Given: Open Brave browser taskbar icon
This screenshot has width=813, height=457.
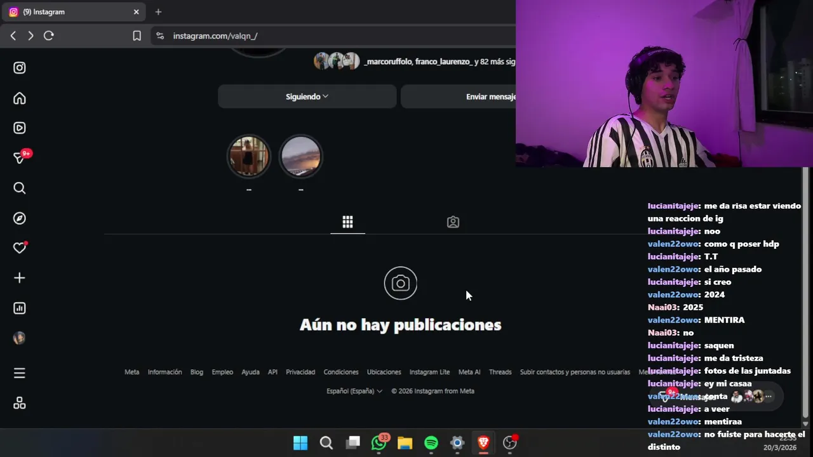Looking at the screenshot, I should click(x=483, y=442).
